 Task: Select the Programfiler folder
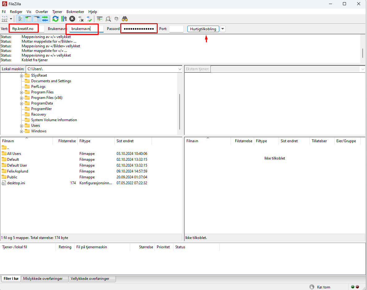[41, 109]
